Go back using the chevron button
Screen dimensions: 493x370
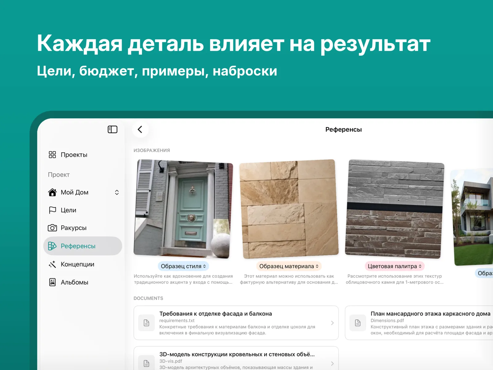coord(140,129)
